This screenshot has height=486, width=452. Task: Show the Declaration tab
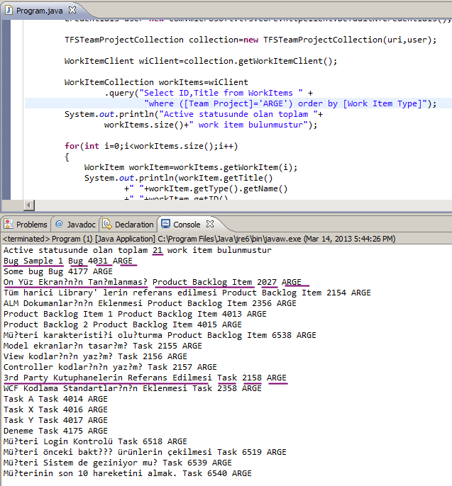coord(134,224)
